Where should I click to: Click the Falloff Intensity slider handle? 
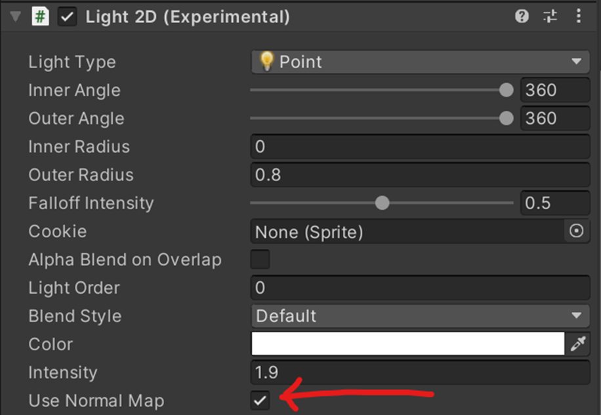point(382,203)
